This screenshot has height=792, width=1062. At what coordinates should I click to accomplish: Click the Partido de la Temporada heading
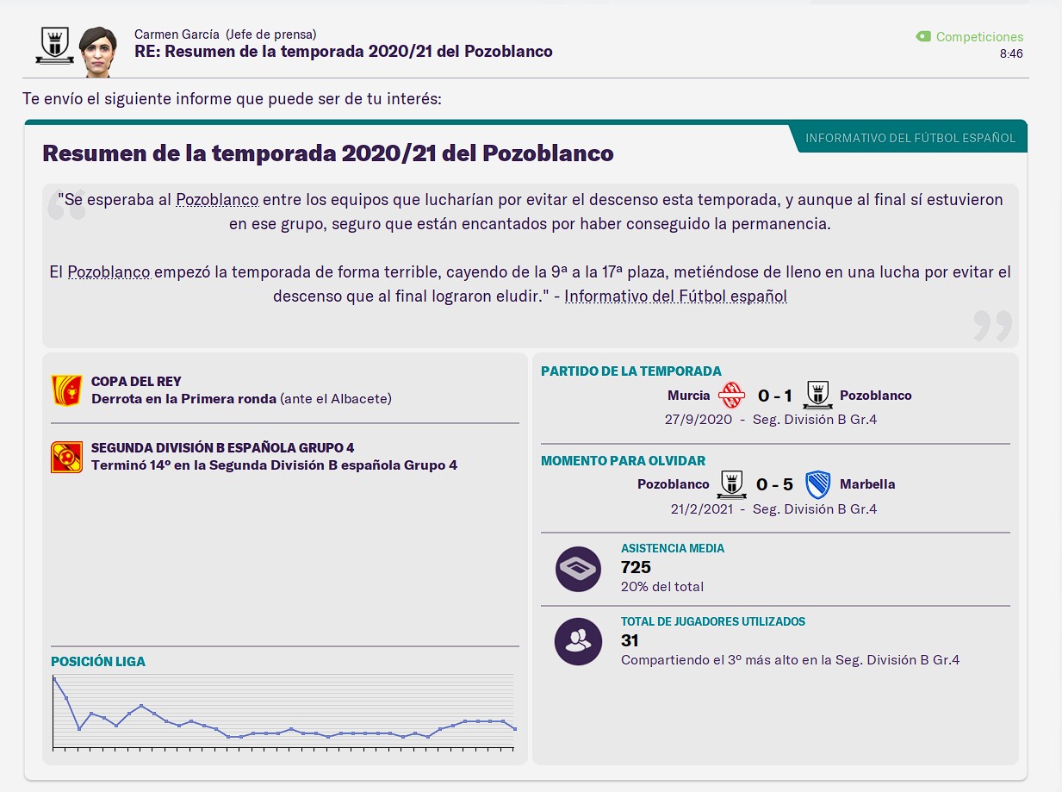(631, 371)
